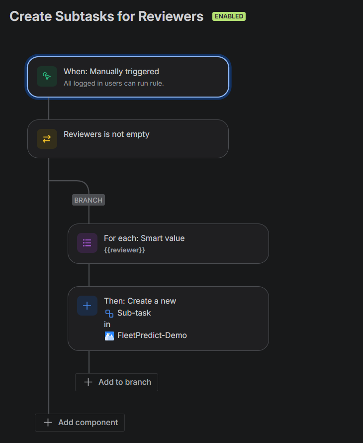This screenshot has height=443, width=363.
Task: Click the green manual trigger icon
Action: 46,76
